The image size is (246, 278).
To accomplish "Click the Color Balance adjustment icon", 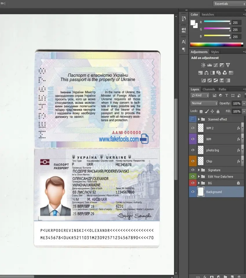I will pos(206,73).
